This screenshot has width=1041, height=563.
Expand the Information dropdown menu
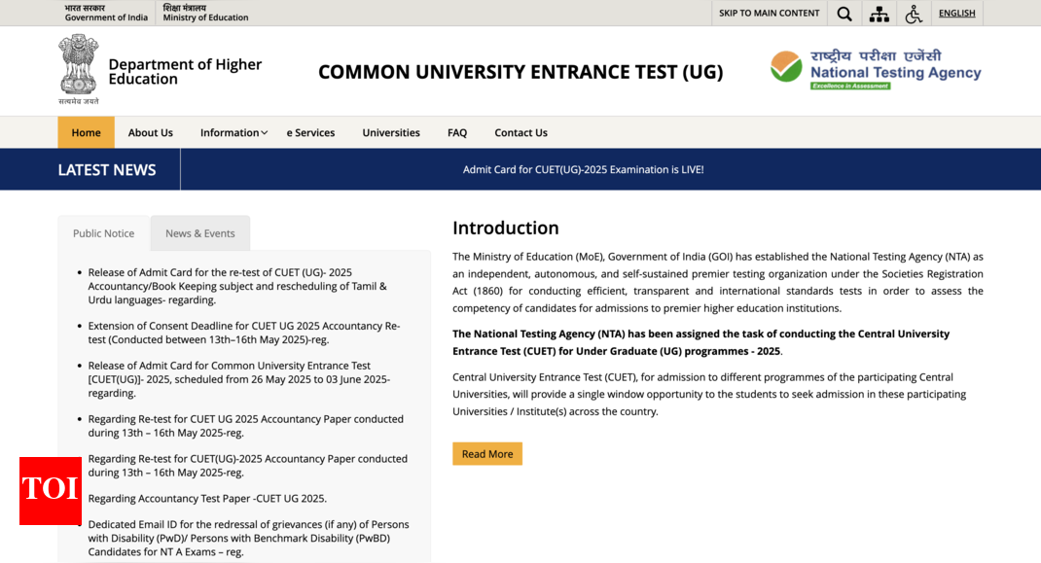pos(233,133)
